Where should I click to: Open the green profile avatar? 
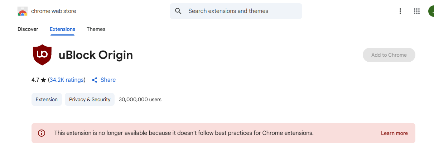(x=431, y=11)
